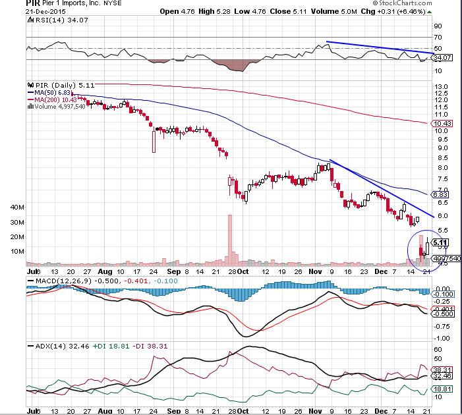Click the RSI(14) 34.07 legend text

(61, 20)
